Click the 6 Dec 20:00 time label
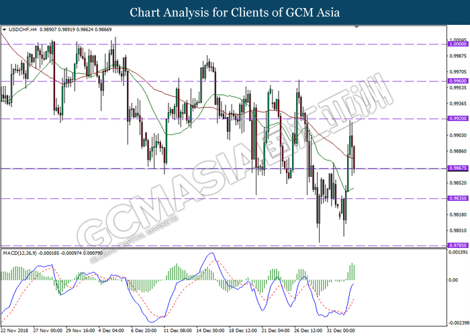Image resolution: width=470 pixels, height=336 pixels. pyautogui.click(x=144, y=331)
